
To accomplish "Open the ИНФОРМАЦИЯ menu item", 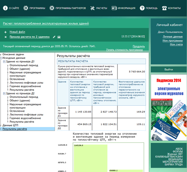I will [126, 8].
